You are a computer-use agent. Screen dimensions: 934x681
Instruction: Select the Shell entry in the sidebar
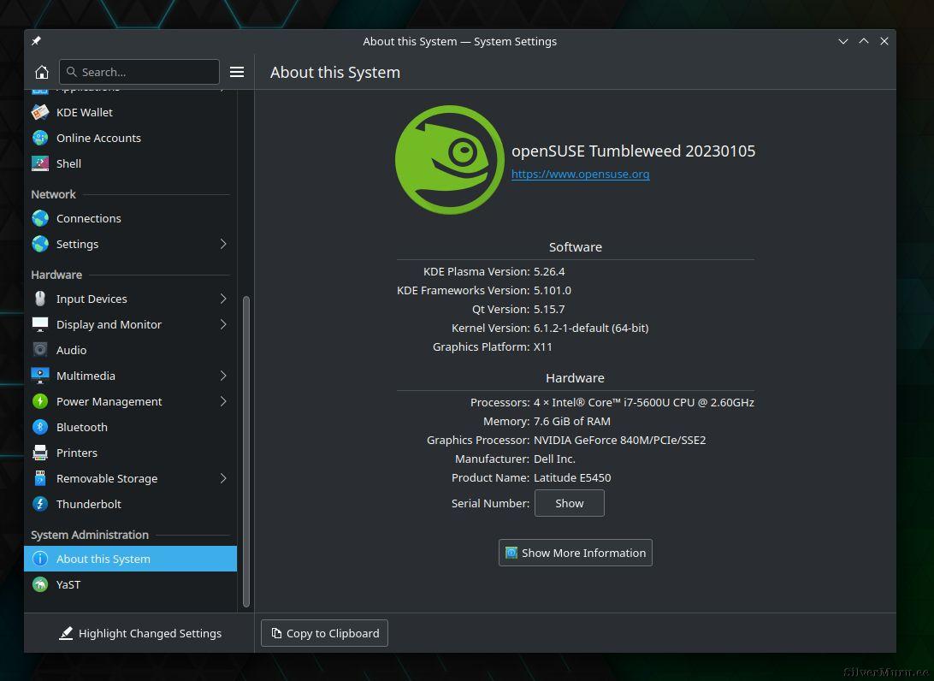click(x=68, y=163)
